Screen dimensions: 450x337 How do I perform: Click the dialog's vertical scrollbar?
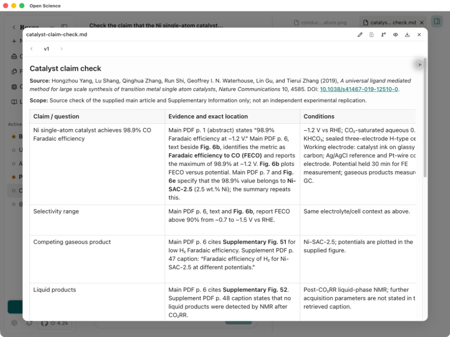point(425,118)
